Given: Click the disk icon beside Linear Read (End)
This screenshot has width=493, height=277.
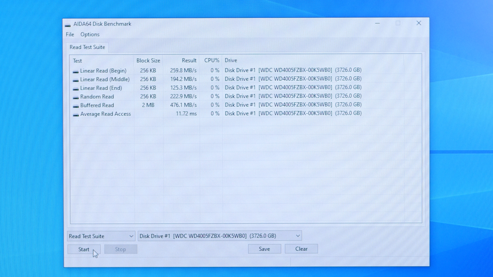Looking at the screenshot, I should [x=76, y=88].
